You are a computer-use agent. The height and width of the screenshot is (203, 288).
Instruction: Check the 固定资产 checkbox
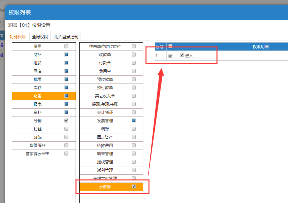click(134, 137)
